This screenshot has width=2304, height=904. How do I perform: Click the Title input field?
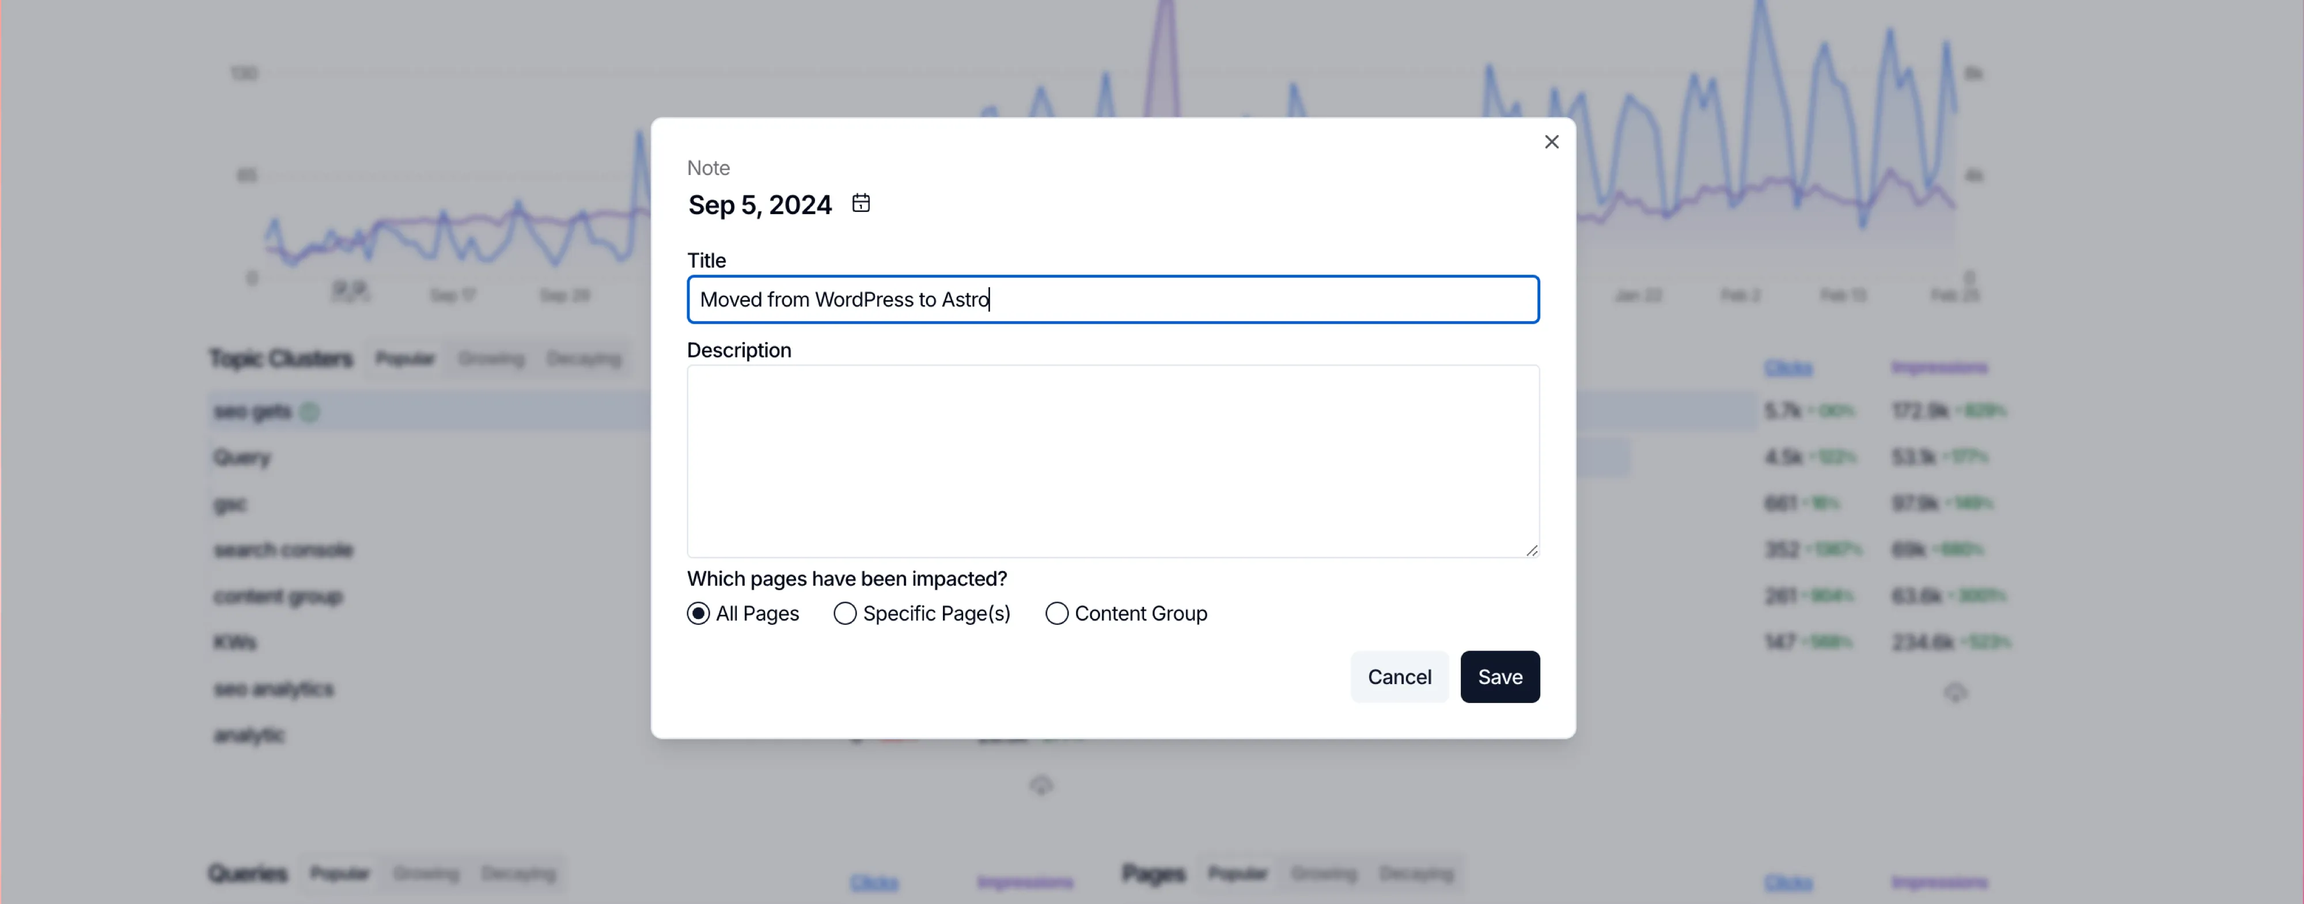[1112, 299]
